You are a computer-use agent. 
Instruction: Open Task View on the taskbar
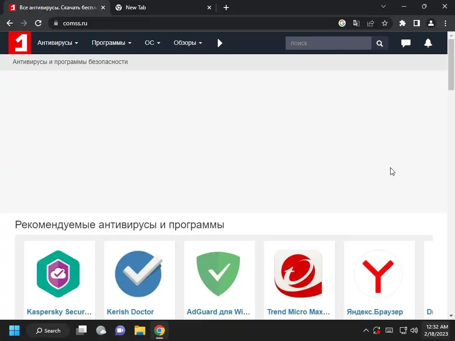[82, 330]
